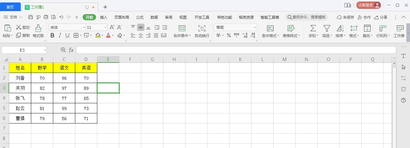Toggle middle vertical alignment

coord(141,27)
